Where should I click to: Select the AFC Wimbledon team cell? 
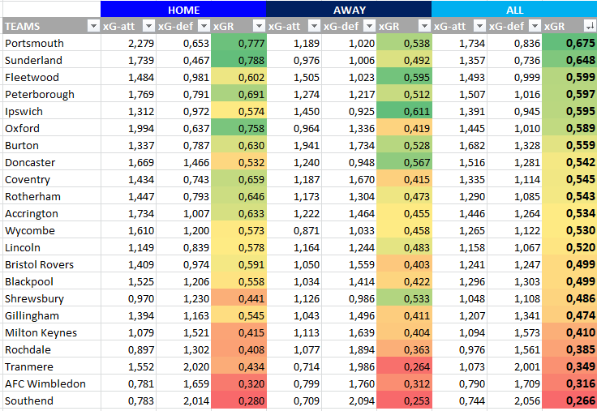click(51, 383)
